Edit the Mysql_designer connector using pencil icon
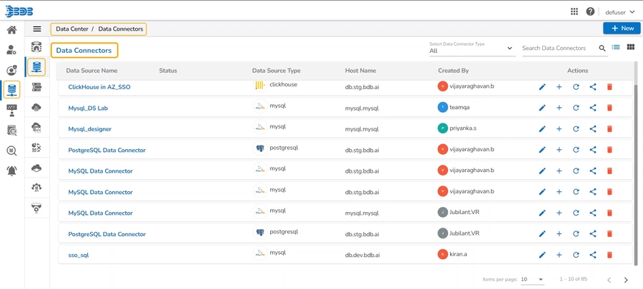The height and width of the screenshot is (289, 643). [542, 128]
